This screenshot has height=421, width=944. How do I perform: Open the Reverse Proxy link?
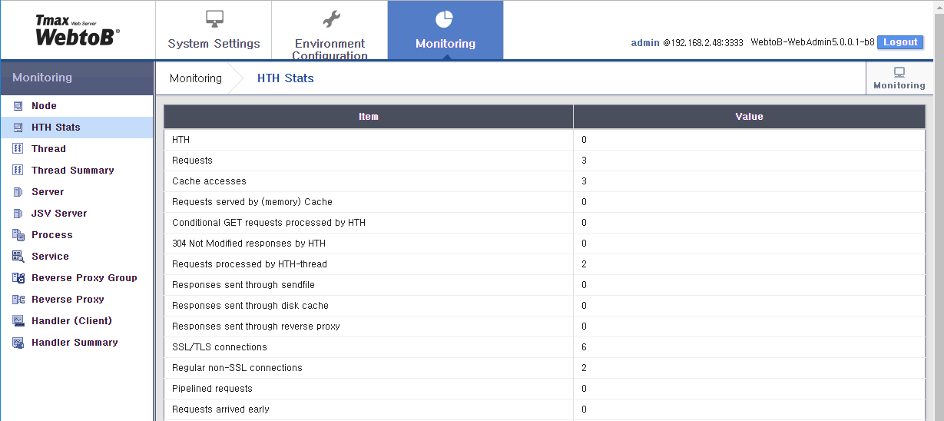[68, 300]
